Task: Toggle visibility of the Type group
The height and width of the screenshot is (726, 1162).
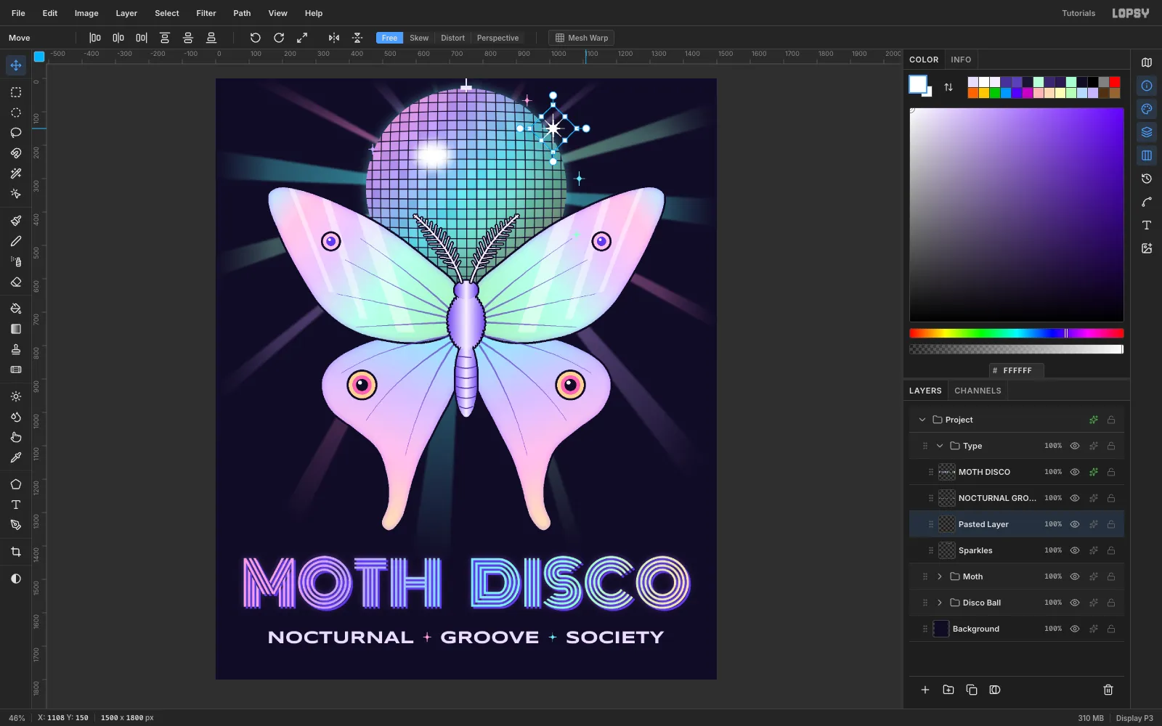Action: tap(1075, 446)
